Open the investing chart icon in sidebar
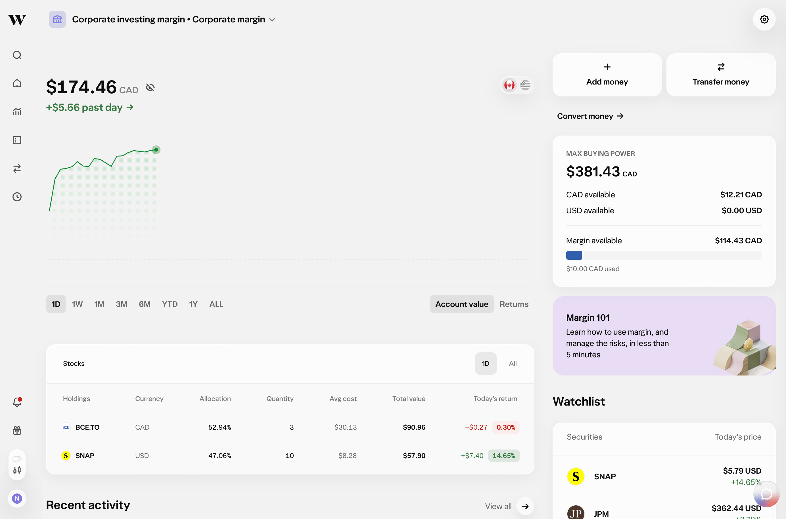The width and height of the screenshot is (786, 519). 17,111
